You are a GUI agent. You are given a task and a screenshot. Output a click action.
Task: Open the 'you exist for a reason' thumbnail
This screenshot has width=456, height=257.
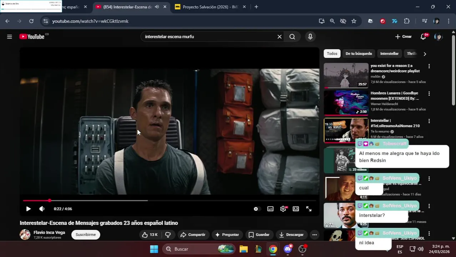point(346,75)
